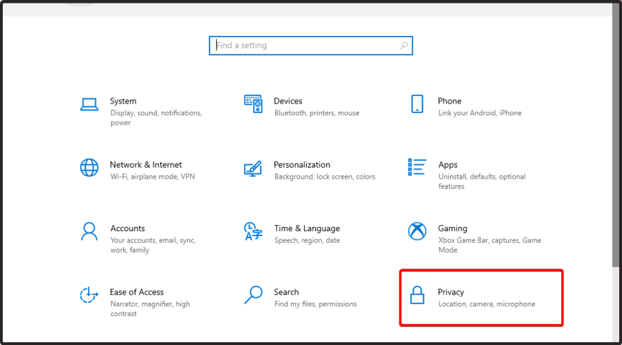Screen dimensions: 622x345
Task: Select the Privacy padlock icon
Action: click(x=417, y=295)
